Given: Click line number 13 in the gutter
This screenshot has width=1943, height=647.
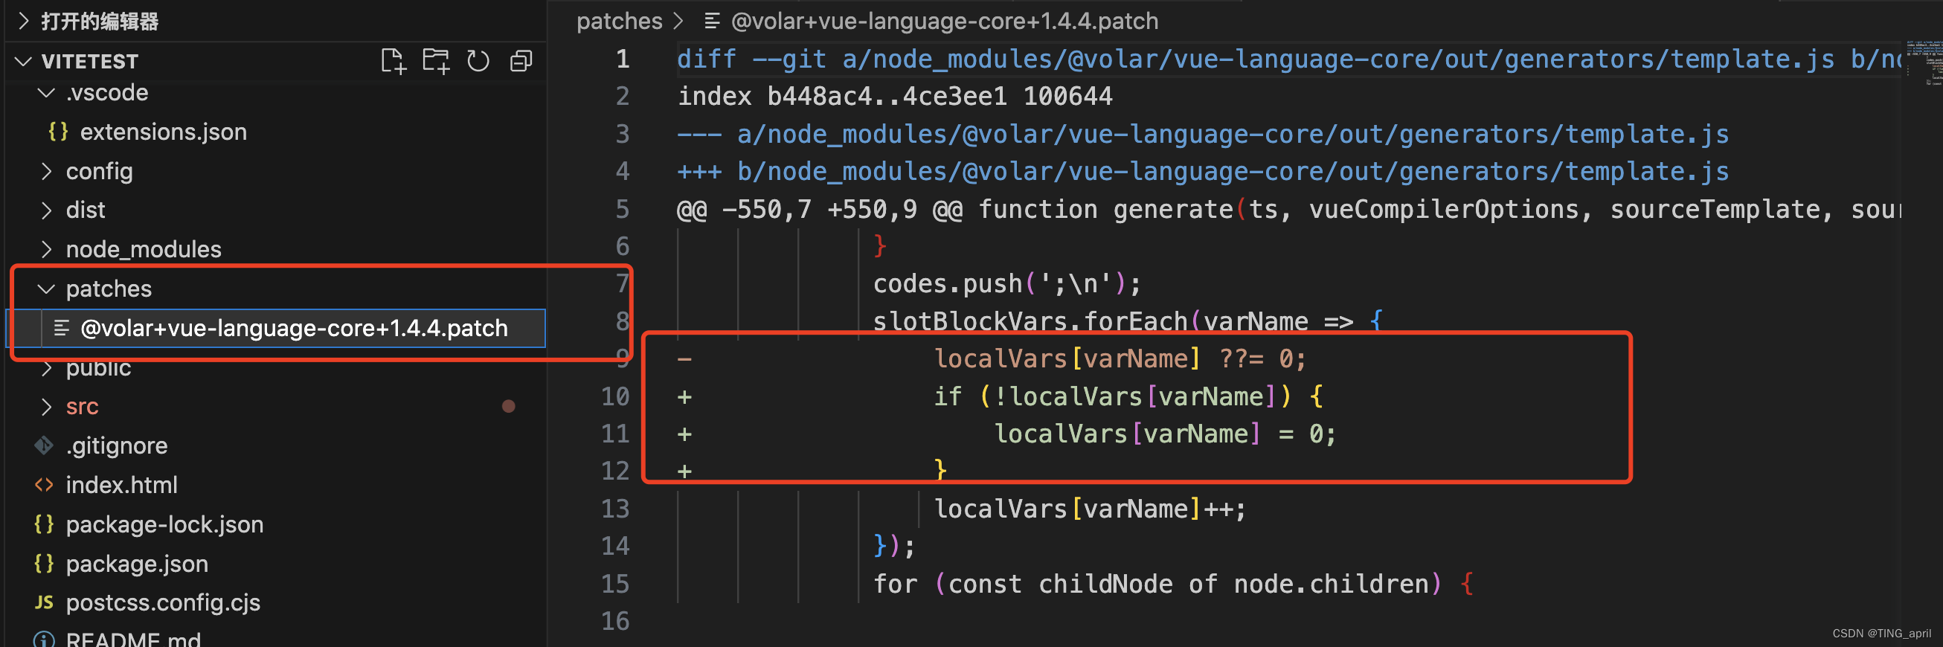Looking at the screenshot, I should pos(614,509).
